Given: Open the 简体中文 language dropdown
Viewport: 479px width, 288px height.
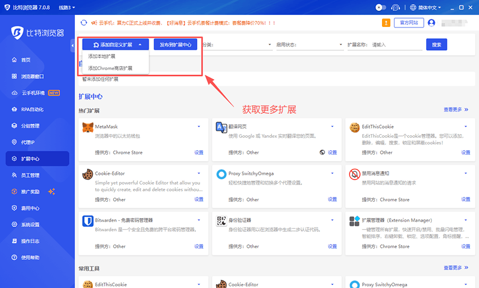Looking at the screenshot, I should [x=429, y=7].
